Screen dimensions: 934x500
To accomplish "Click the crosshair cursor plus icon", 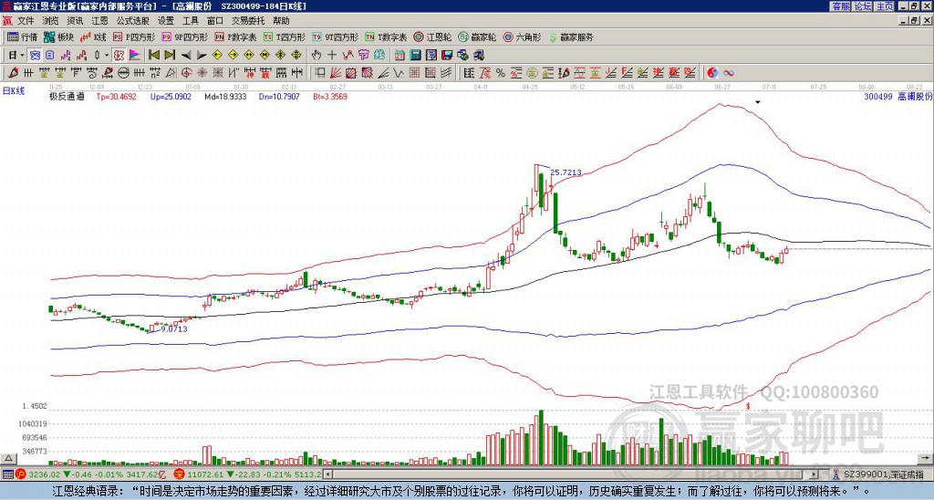I will tap(332, 55).
